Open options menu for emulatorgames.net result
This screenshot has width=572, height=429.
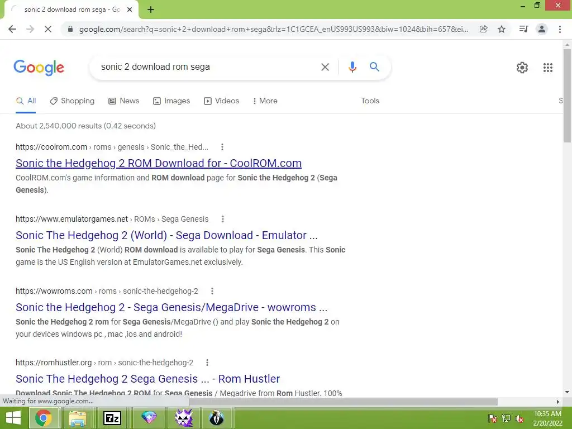tap(222, 219)
